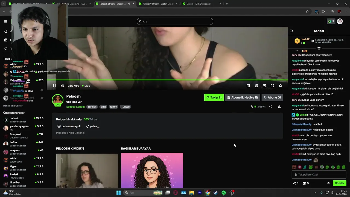Screen dimensions: 350x197
Task: Jump to LIVE in the player
Action: pyautogui.click(x=86, y=86)
